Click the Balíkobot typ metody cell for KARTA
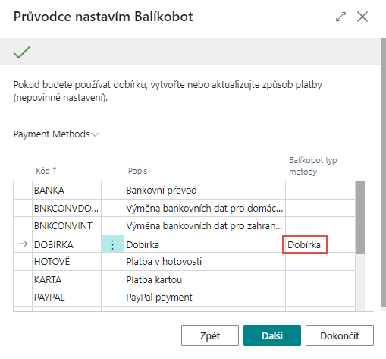 320,279
